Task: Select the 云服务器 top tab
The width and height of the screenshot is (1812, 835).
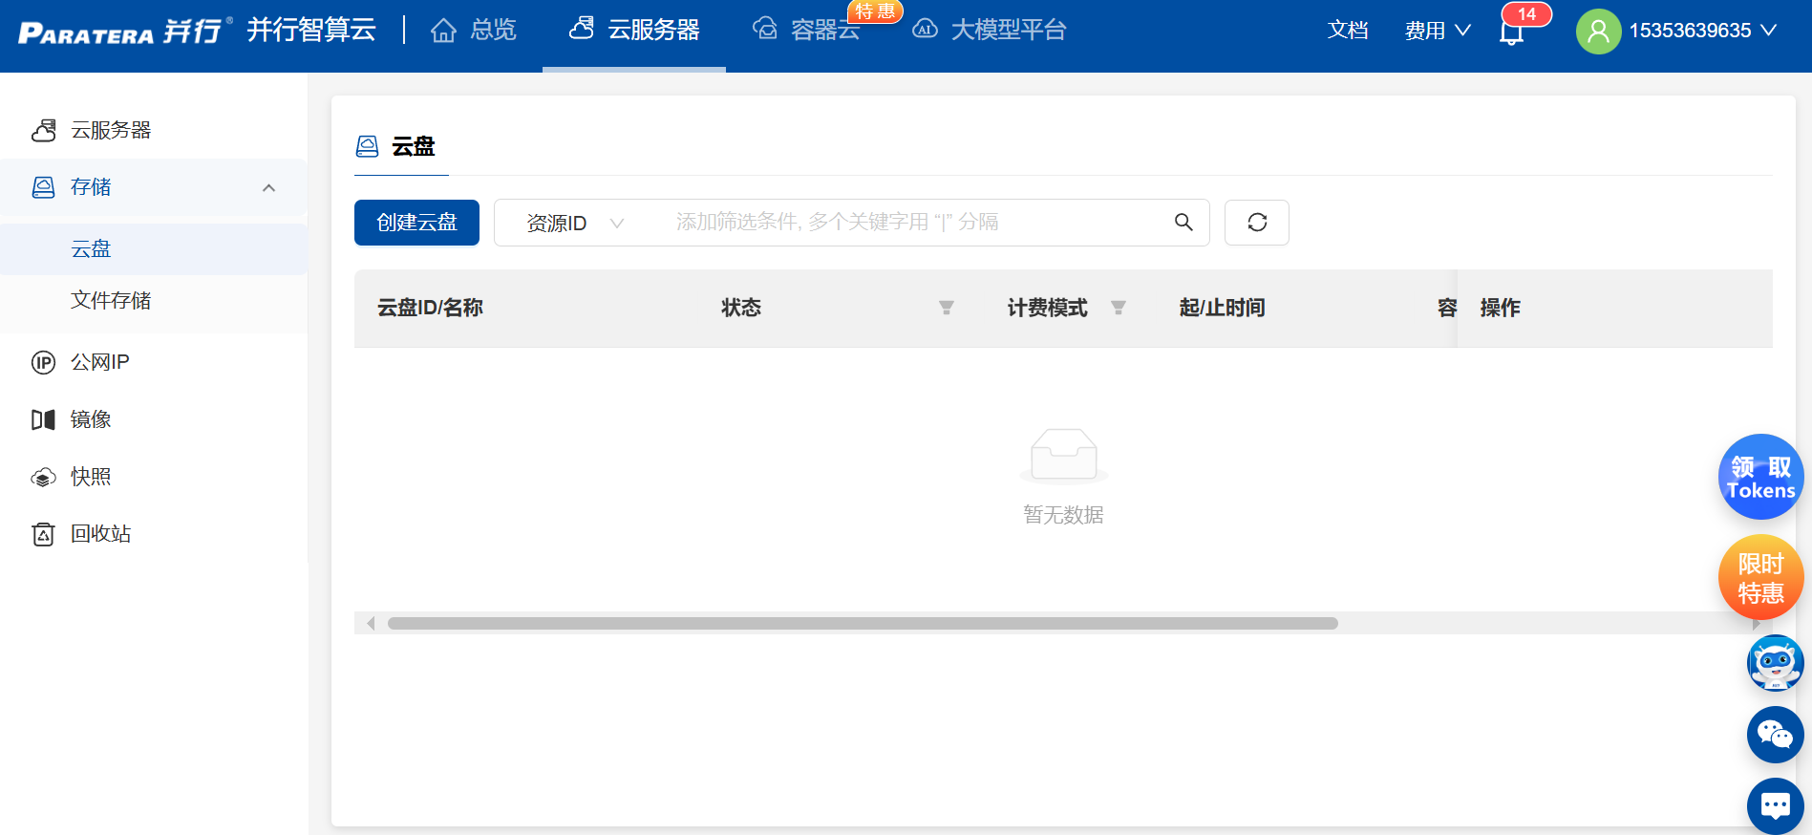Action: tap(634, 31)
